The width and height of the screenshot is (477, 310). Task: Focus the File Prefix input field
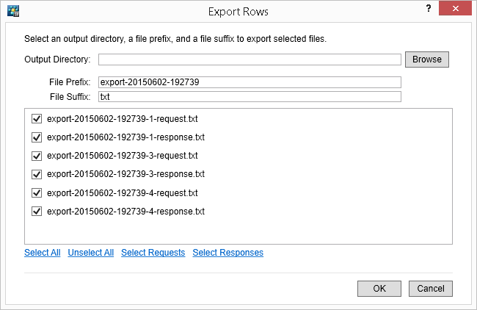coord(250,82)
